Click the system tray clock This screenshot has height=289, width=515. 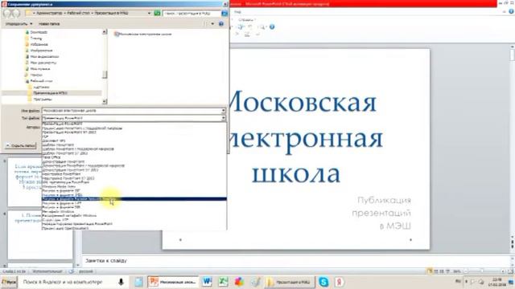click(x=497, y=282)
